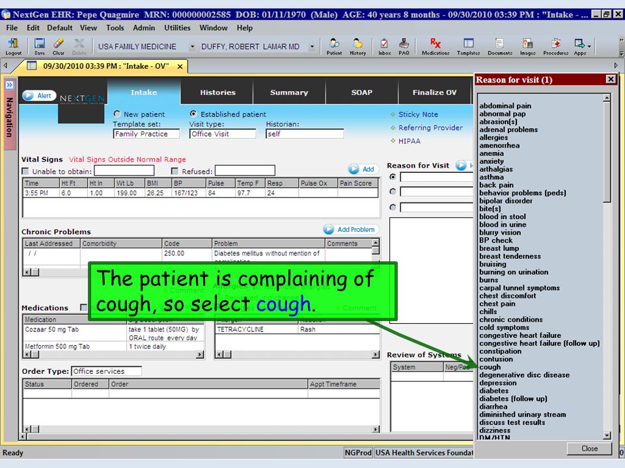
Task: Select cough from reason list
Action: coord(490,367)
